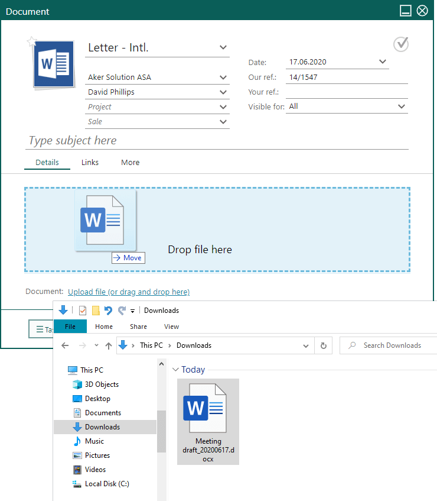The image size is (437, 501).
Task: Click the empty Your ref. field
Action: [347, 92]
